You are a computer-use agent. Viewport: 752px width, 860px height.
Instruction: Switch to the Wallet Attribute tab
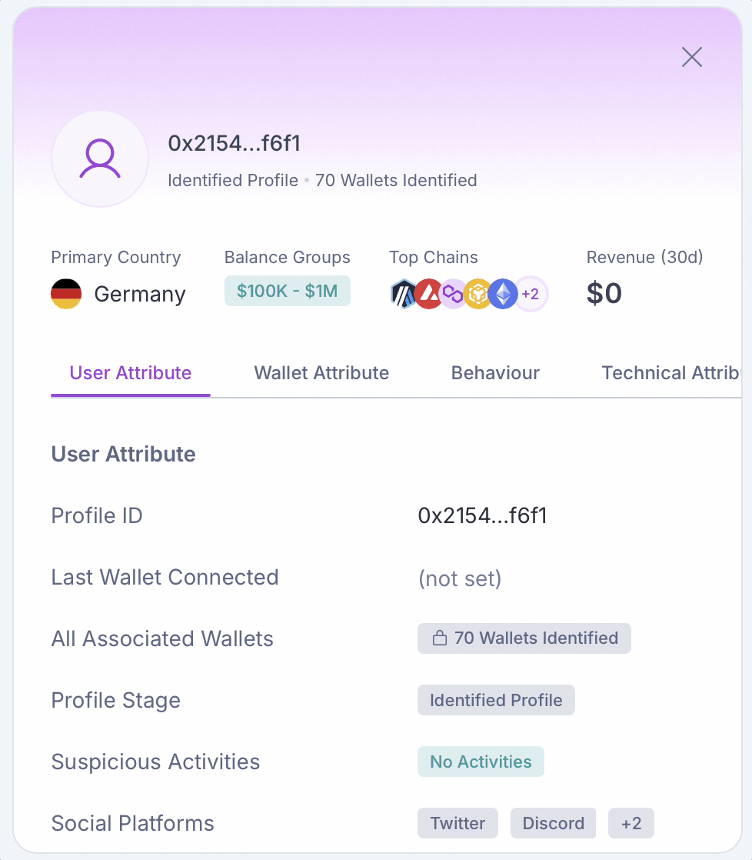coord(321,372)
